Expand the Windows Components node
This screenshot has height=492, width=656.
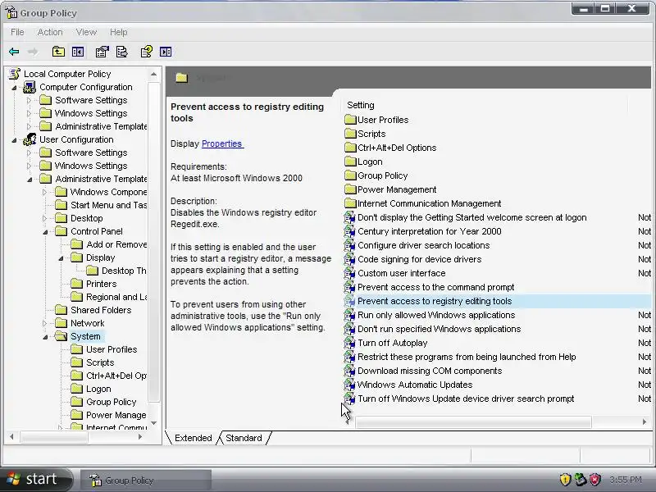44,192
